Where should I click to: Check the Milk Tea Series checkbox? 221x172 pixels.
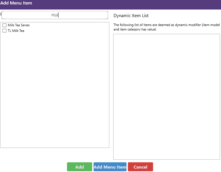pos(5,25)
